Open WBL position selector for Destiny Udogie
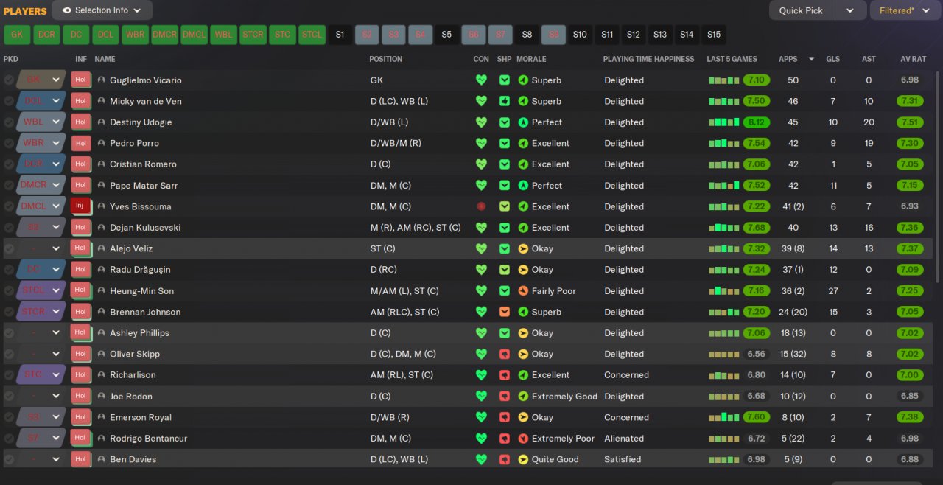Image resolution: width=943 pixels, height=485 pixels. (x=40, y=122)
